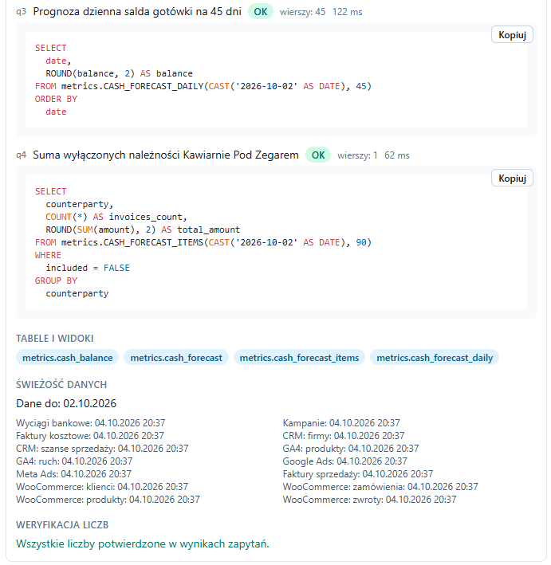Open the metrics.cash_forecast_items table chip
This screenshot has height=565, width=551.
point(299,358)
